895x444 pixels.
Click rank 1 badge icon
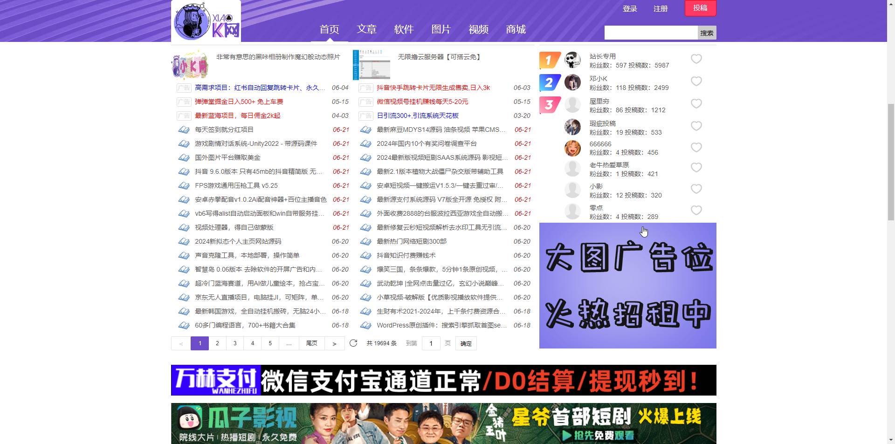click(550, 60)
